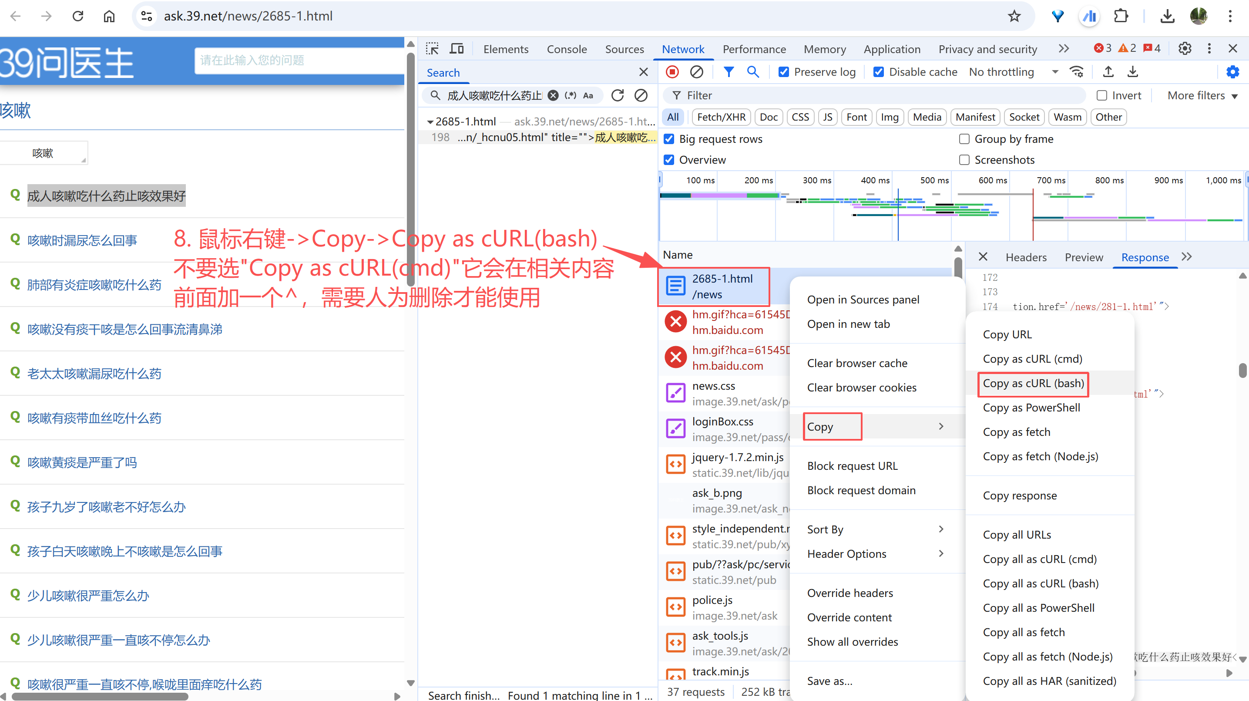The width and height of the screenshot is (1249, 701).
Task: Click the export HAR download icon
Action: 1133,72
